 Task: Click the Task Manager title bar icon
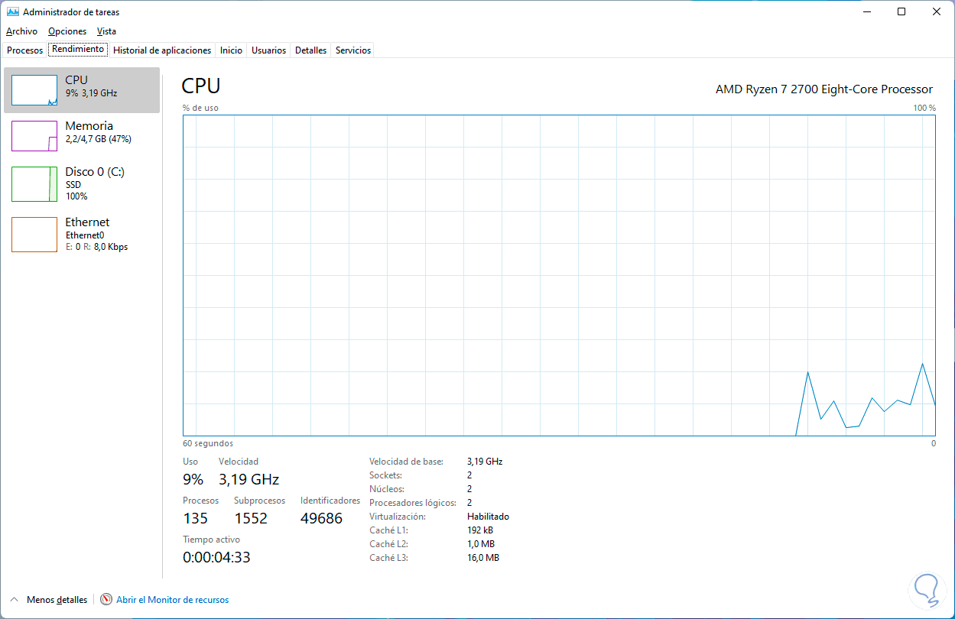[13, 12]
